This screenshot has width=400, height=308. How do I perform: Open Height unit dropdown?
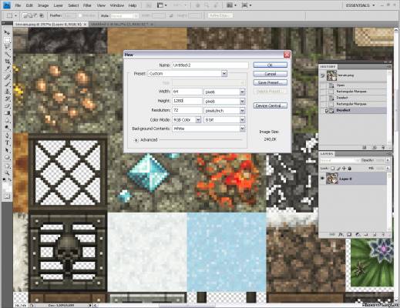click(242, 101)
